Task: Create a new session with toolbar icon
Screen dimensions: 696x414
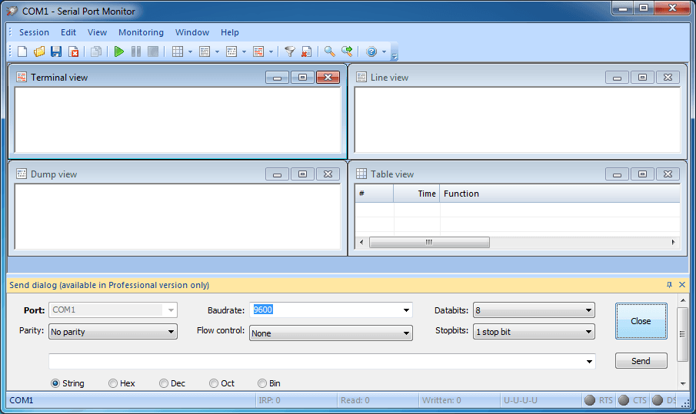Action: coord(22,51)
